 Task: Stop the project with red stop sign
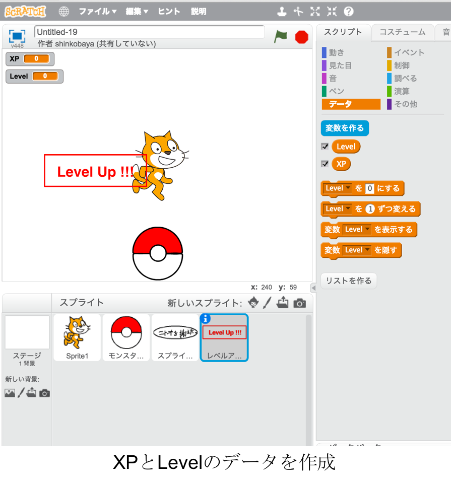[301, 37]
